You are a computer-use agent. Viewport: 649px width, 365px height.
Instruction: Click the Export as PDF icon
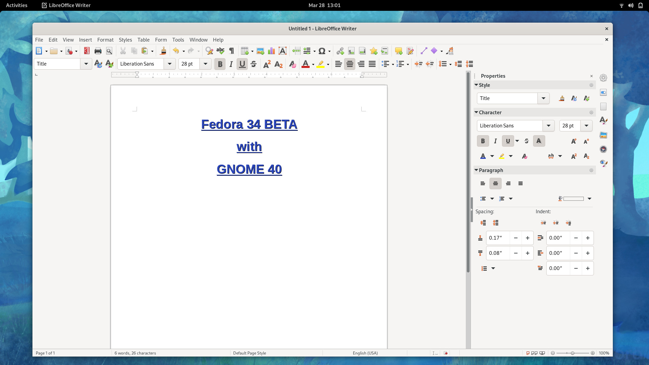point(87,51)
